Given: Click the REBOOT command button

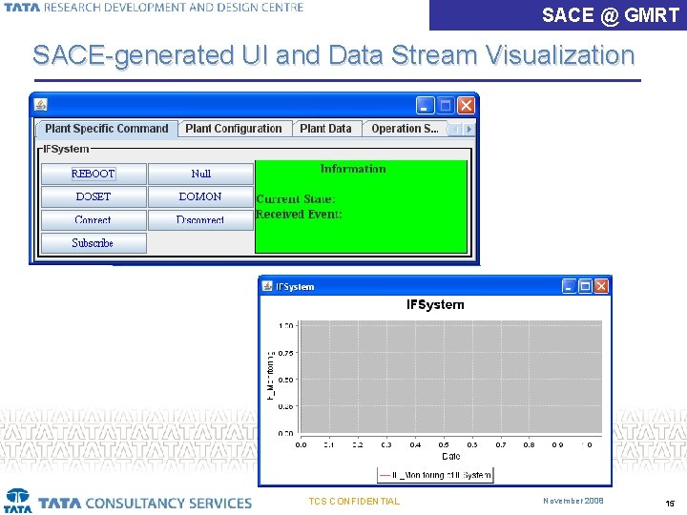Looking at the screenshot, I should tap(94, 174).
